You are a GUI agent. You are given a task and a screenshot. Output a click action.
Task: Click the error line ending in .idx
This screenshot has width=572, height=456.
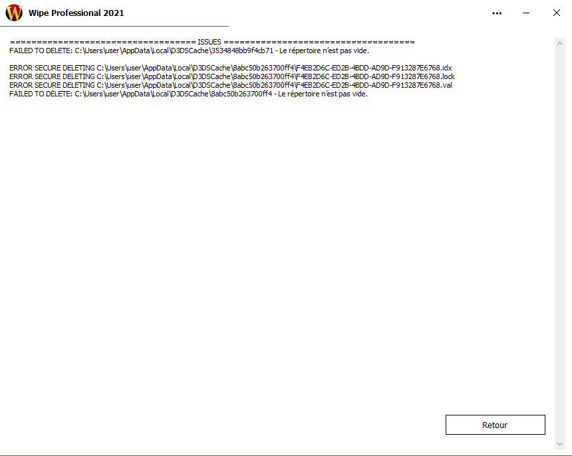tap(231, 68)
